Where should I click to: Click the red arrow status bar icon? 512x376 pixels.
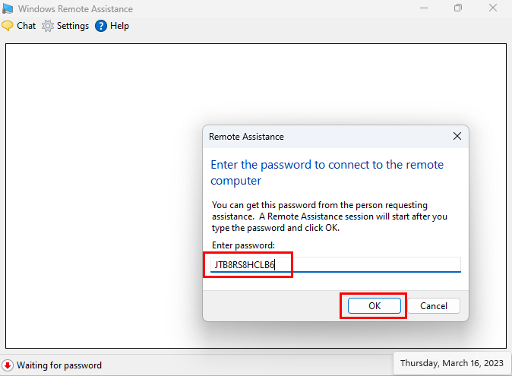click(x=8, y=365)
